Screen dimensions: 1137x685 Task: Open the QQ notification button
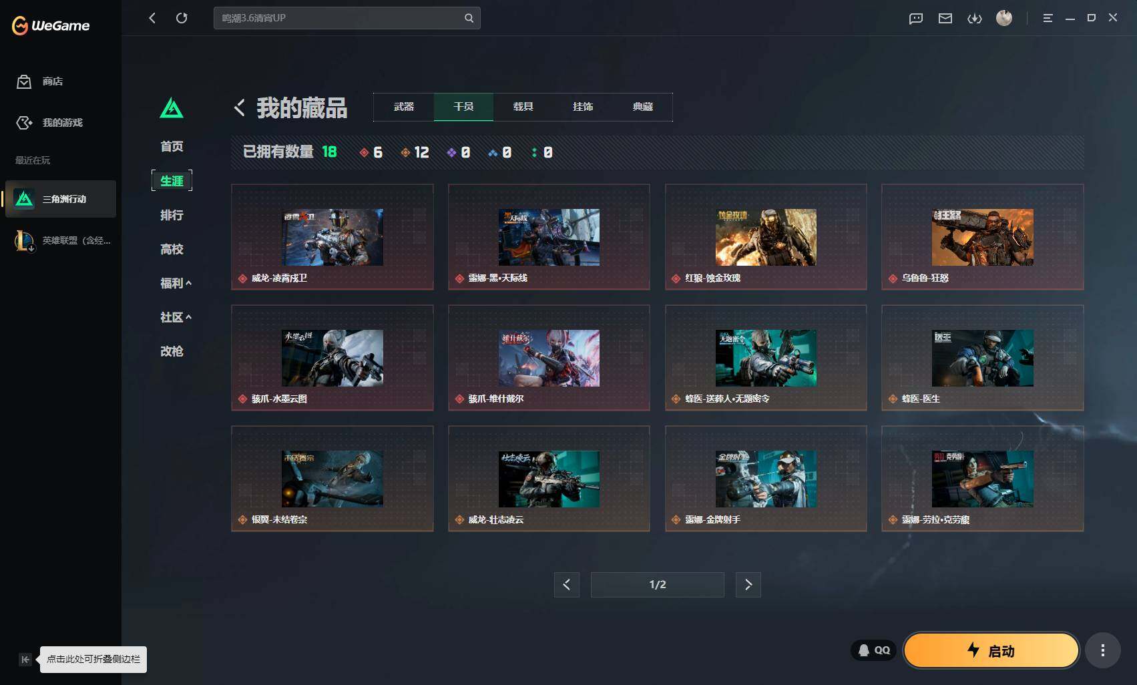coord(874,650)
